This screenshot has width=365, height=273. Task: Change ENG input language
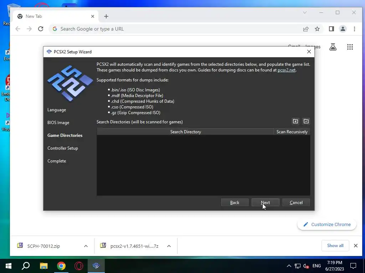pos(317,266)
